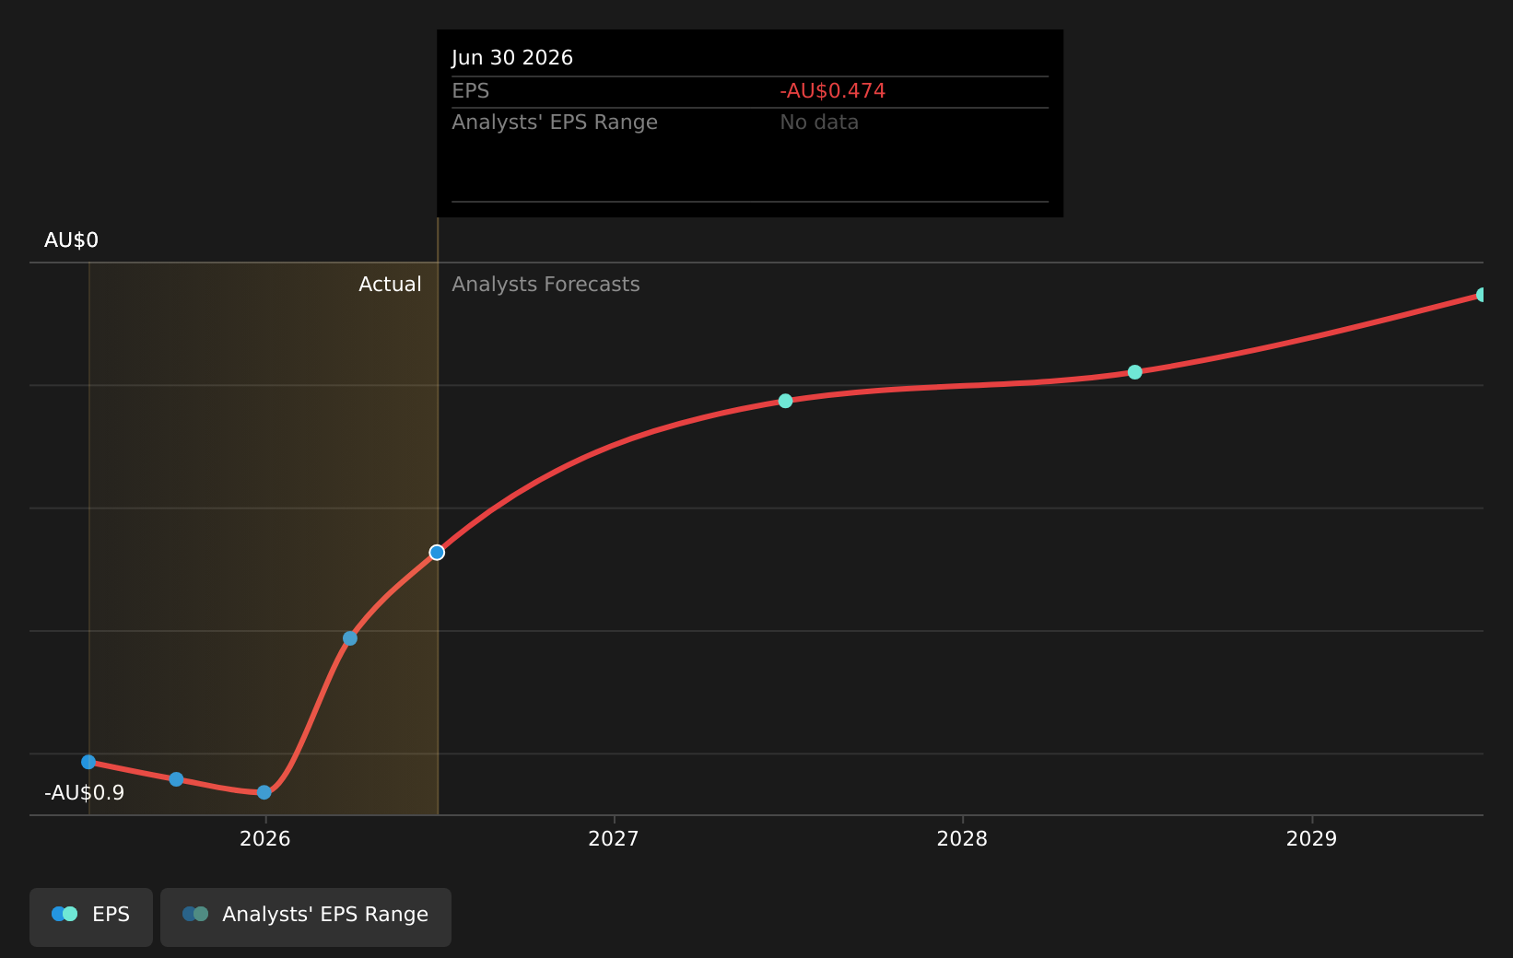The width and height of the screenshot is (1513, 958).
Task: Click the Analysts Forecasts region label
Action: [545, 285]
